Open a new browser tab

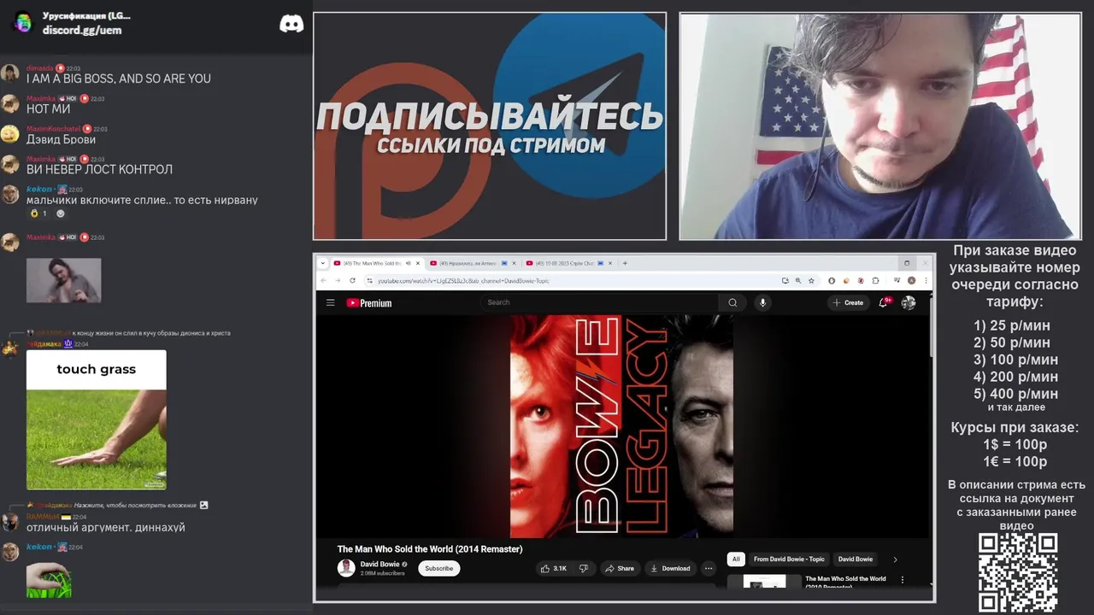[625, 263]
